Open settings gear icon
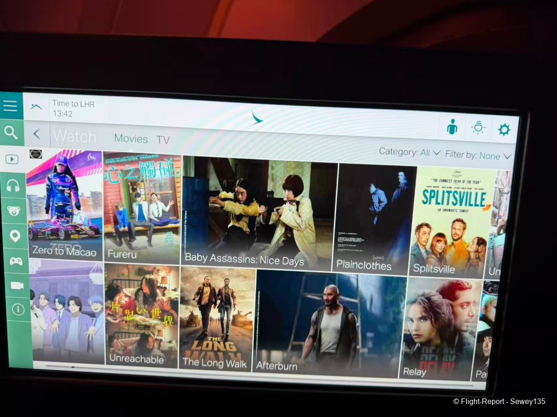557x417 pixels. coord(504,129)
